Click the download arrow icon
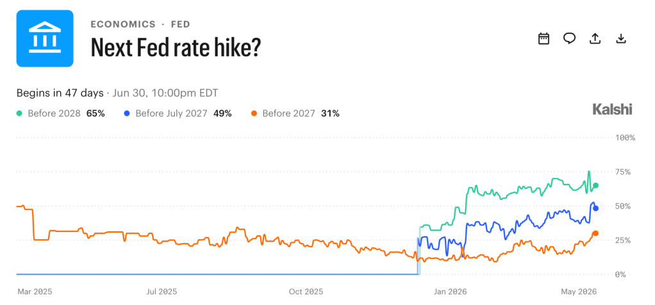Image resolution: width=655 pixels, height=305 pixels. 621,38
